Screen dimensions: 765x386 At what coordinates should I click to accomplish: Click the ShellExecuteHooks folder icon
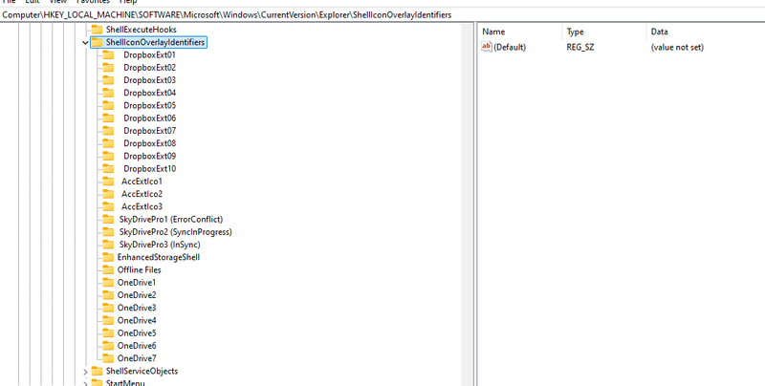click(x=98, y=30)
